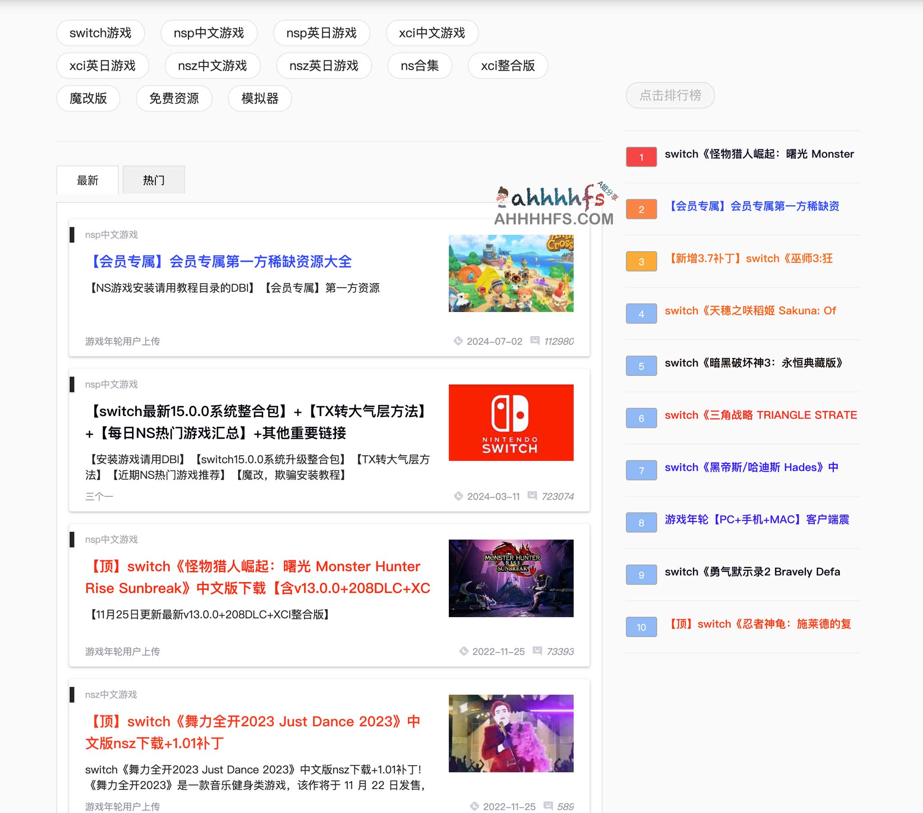This screenshot has width=923, height=813.
Task: Open the ns合集 tag
Action: point(420,66)
